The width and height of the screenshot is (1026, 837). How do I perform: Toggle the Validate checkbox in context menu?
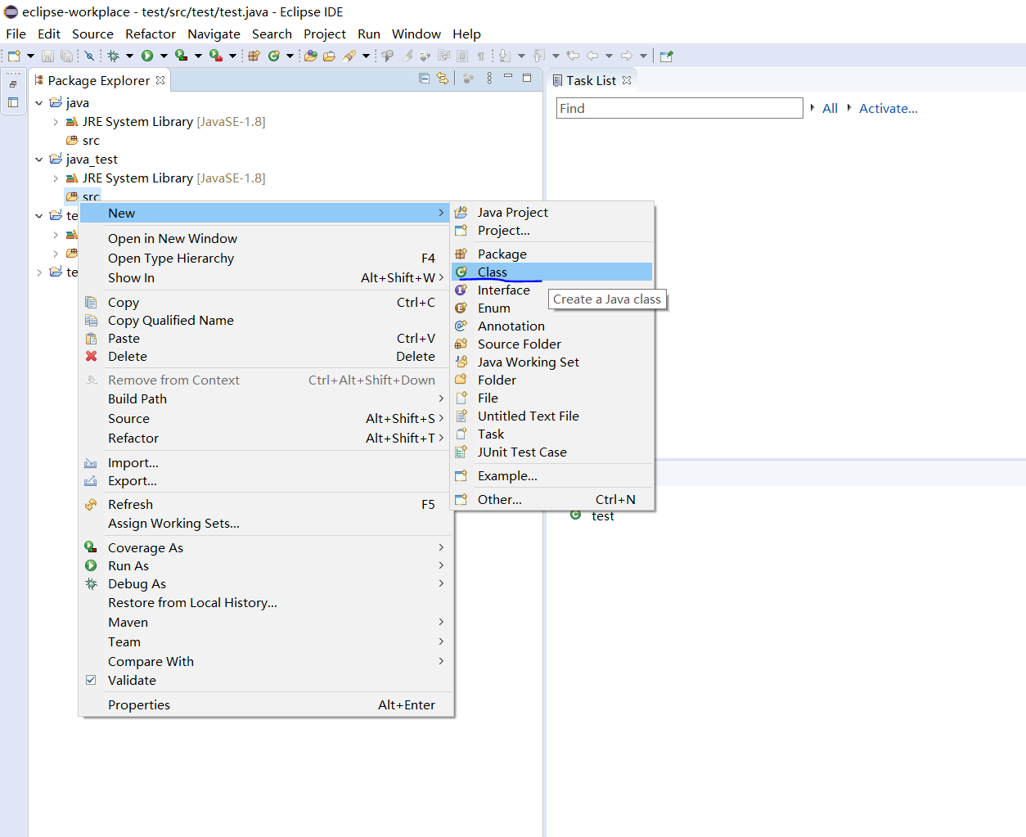point(91,680)
